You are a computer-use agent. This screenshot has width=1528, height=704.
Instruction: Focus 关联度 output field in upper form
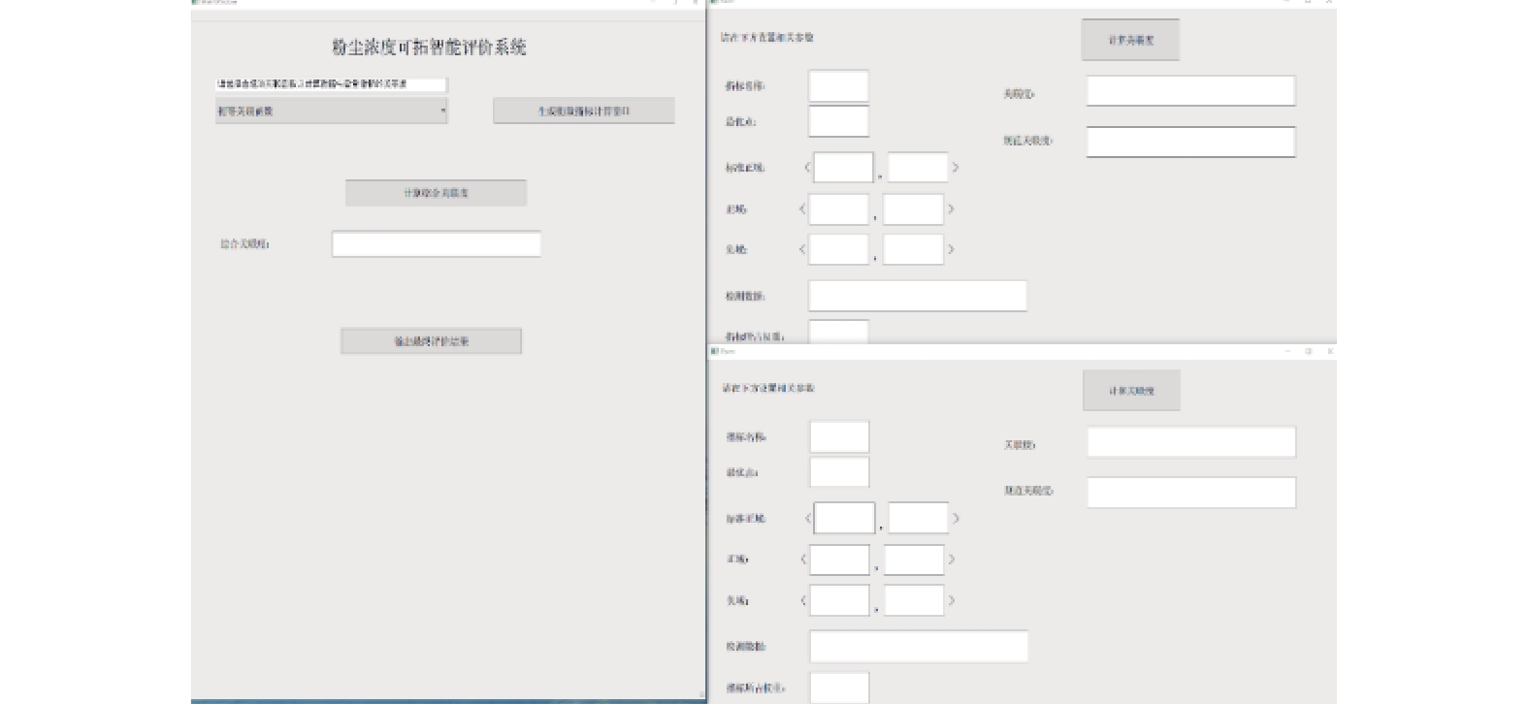(1190, 91)
